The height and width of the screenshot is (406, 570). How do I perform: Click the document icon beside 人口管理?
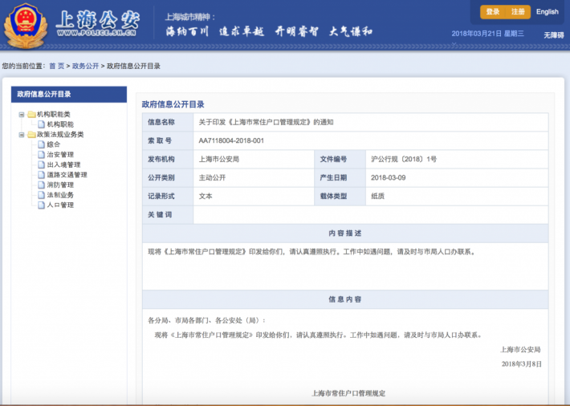(41, 205)
